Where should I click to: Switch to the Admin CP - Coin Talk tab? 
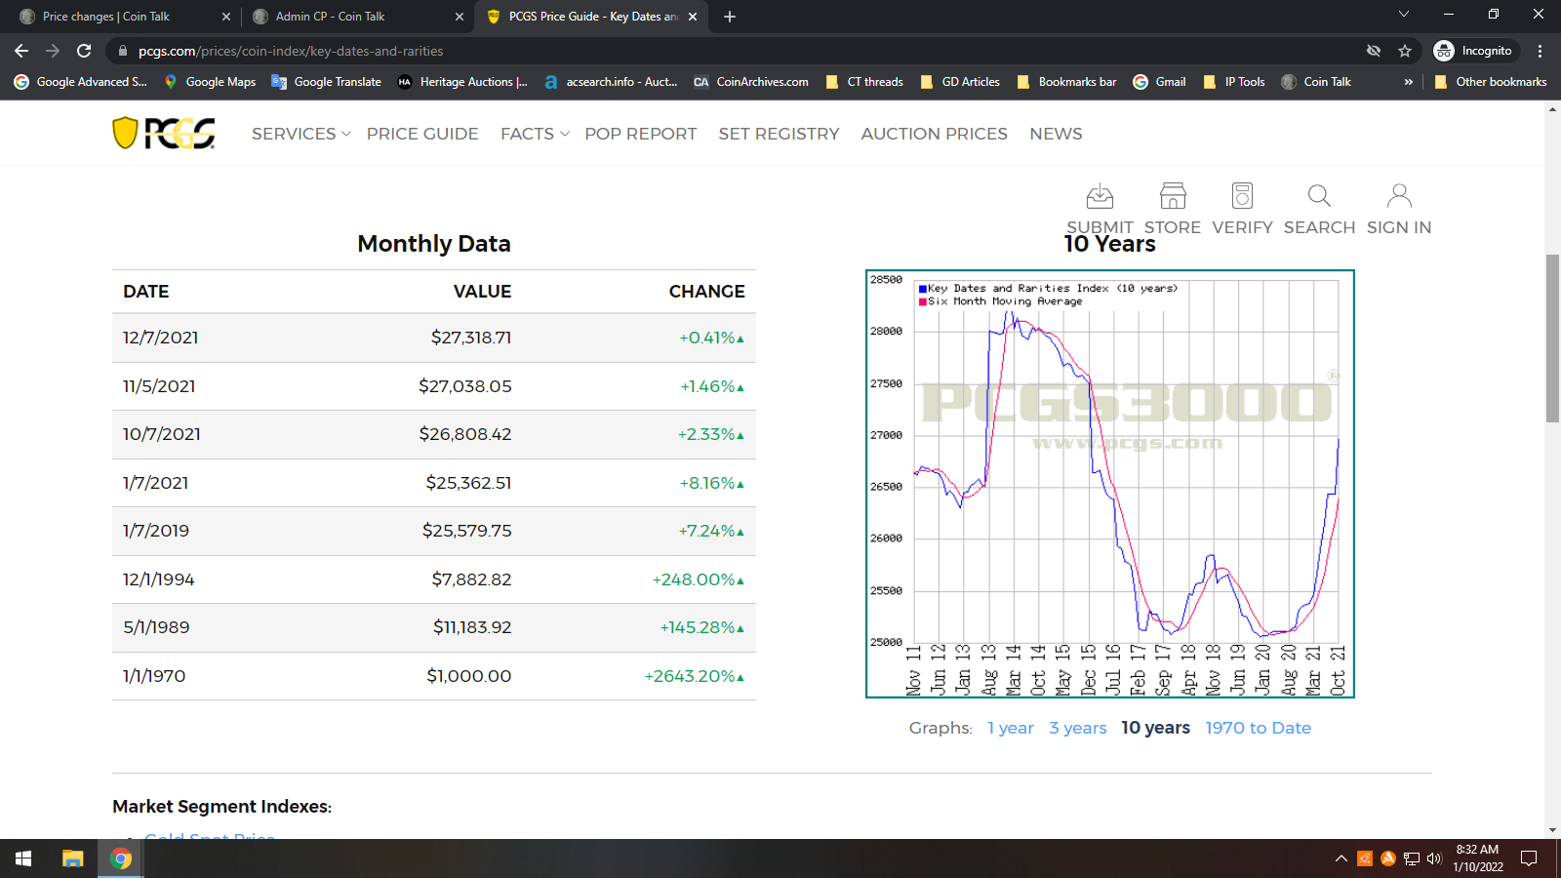click(x=357, y=17)
